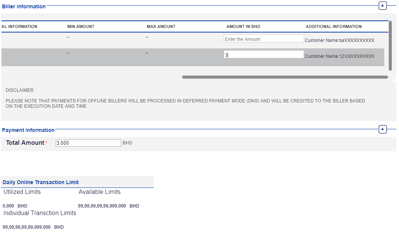
Task: Click the empty 'Enter the Amount' field
Action: coord(263,39)
